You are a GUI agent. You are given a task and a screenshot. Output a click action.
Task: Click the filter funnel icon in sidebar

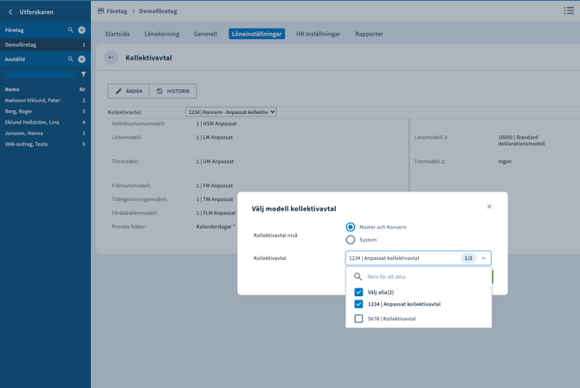[x=83, y=74]
